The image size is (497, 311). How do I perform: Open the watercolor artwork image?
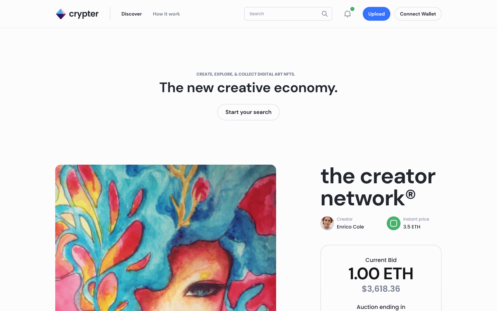click(166, 238)
